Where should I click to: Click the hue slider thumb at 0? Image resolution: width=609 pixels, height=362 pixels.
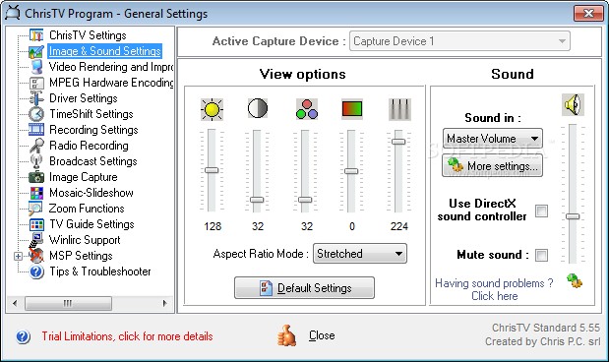[351, 171]
